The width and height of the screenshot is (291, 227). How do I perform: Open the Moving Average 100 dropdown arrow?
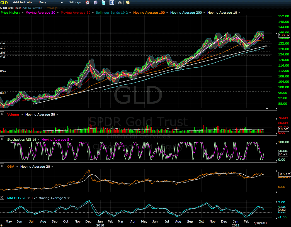click(167, 13)
